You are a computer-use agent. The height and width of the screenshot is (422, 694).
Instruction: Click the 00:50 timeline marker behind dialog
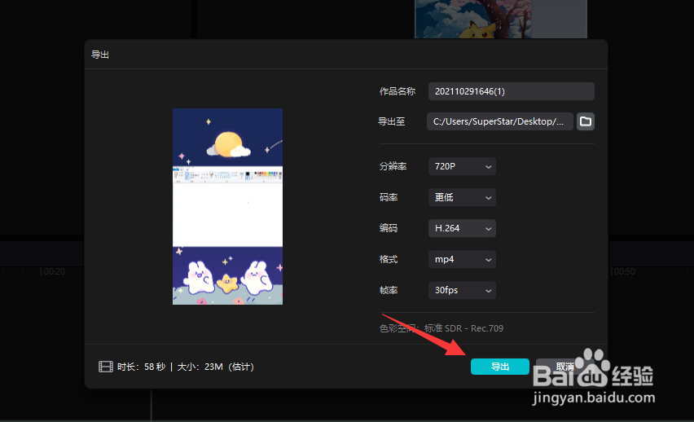tap(624, 271)
